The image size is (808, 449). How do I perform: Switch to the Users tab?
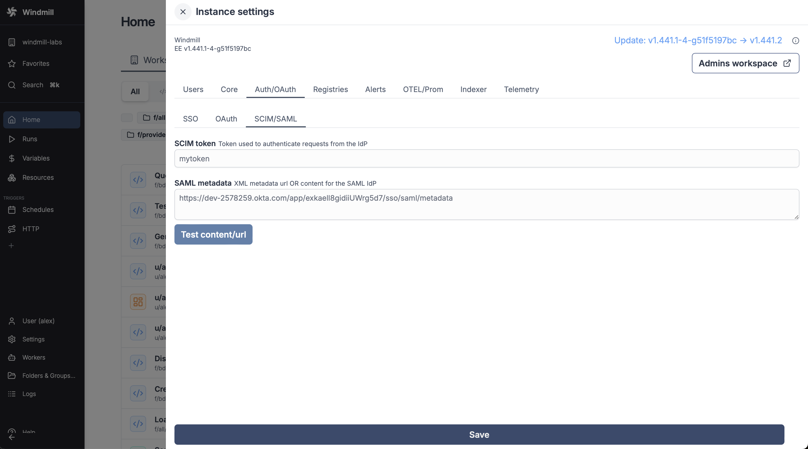point(193,89)
